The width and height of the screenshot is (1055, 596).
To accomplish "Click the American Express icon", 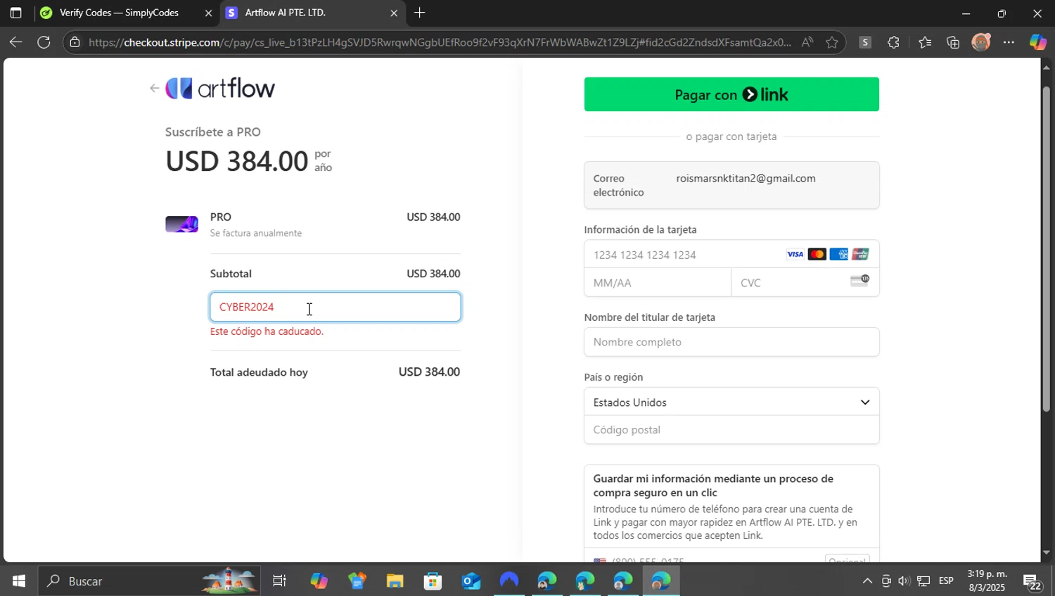I will pyautogui.click(x=838, y=255).
